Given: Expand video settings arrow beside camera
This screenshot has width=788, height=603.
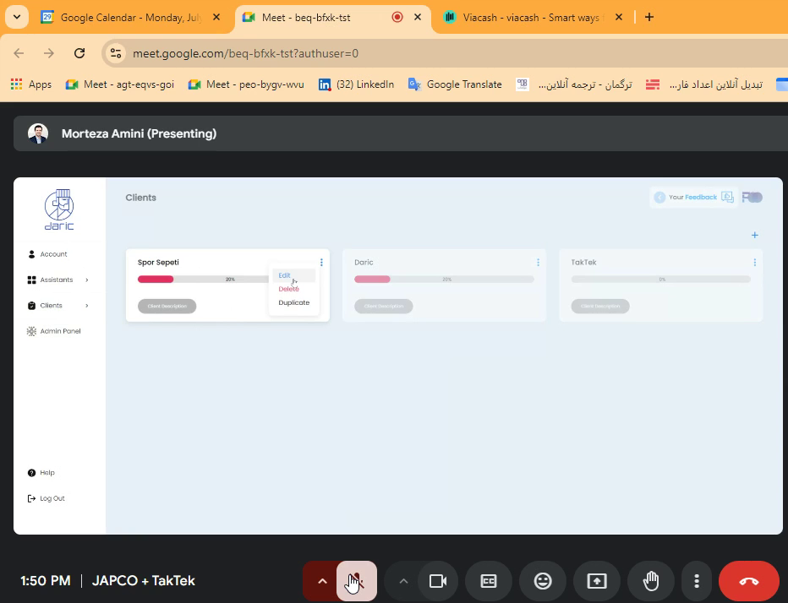Looking at the screenshot, I should 403,581.
